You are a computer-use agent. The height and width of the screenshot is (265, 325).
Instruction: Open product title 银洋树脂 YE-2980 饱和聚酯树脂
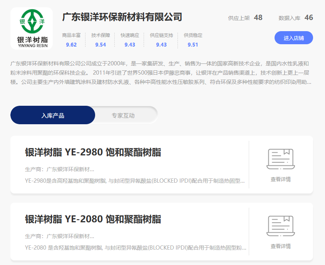pyautogui.click(x=93, y=152)
